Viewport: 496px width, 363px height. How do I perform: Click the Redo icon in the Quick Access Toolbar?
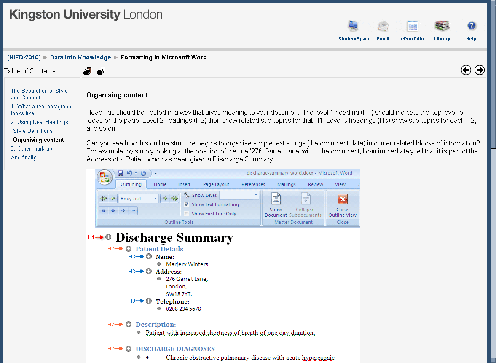[x=143, y=173]
